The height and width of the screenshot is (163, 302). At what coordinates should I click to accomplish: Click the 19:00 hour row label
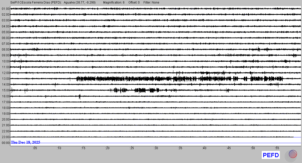coord(5,114)
